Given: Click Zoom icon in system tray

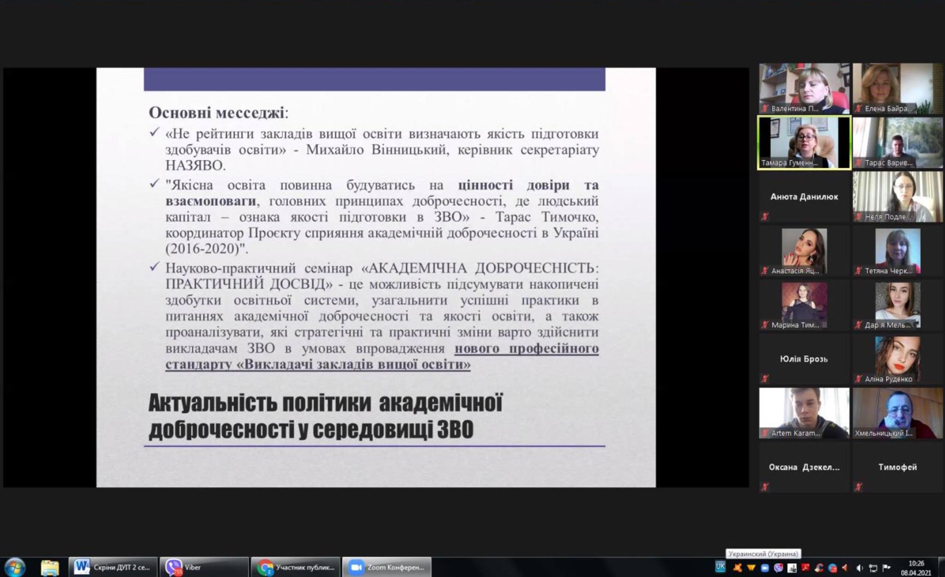Looking at the screenshot, I should (765, 568).
